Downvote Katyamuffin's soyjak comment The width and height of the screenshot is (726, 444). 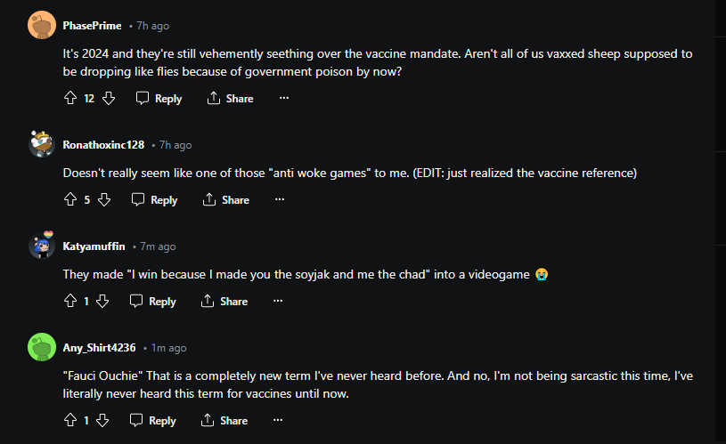coord(102,302)
